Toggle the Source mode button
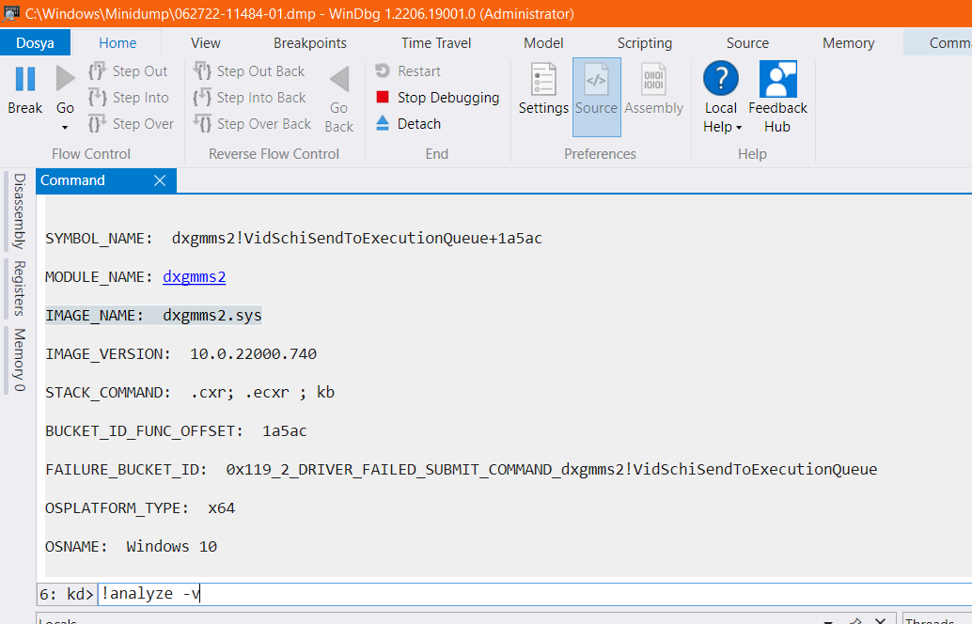The width and height of the screenshot is (972, 624). coord(596,97)
